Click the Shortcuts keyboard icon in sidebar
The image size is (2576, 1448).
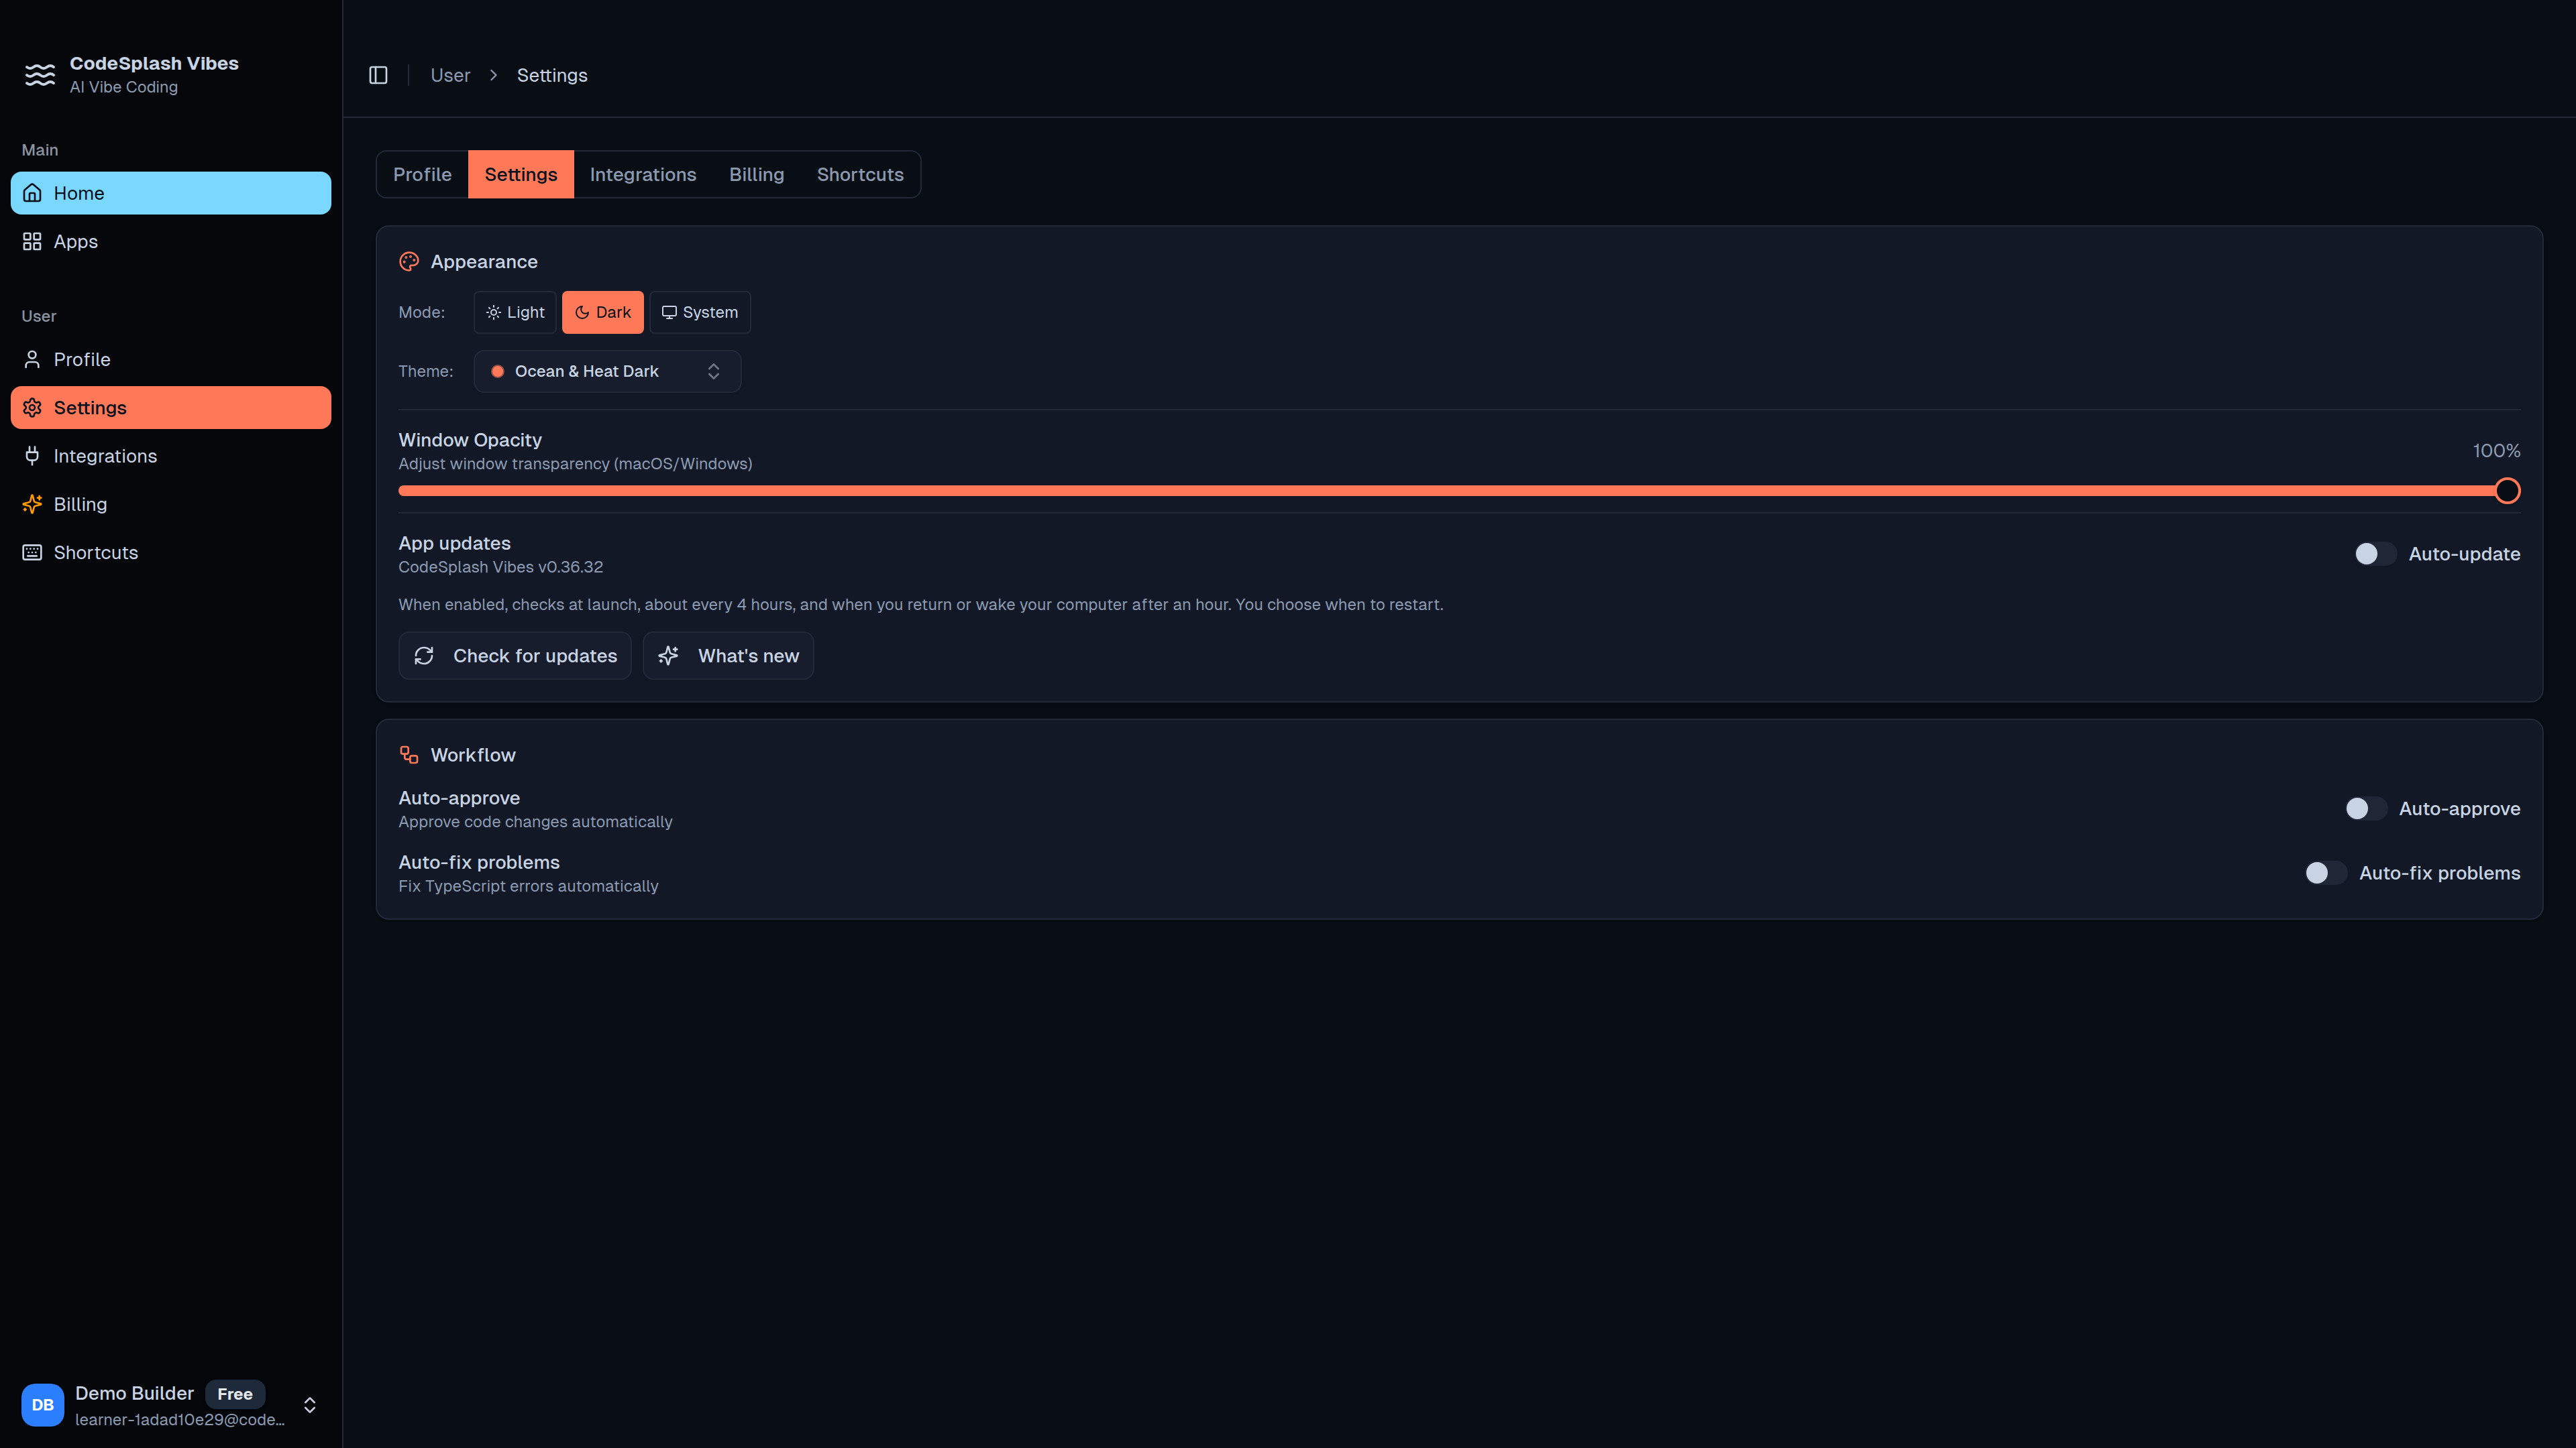(x=32, y=552)
